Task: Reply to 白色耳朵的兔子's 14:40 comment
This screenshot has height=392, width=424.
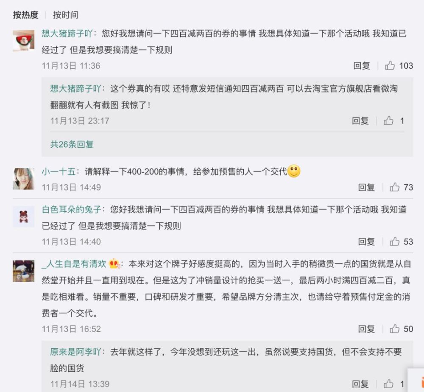Action: coord(366,241)
